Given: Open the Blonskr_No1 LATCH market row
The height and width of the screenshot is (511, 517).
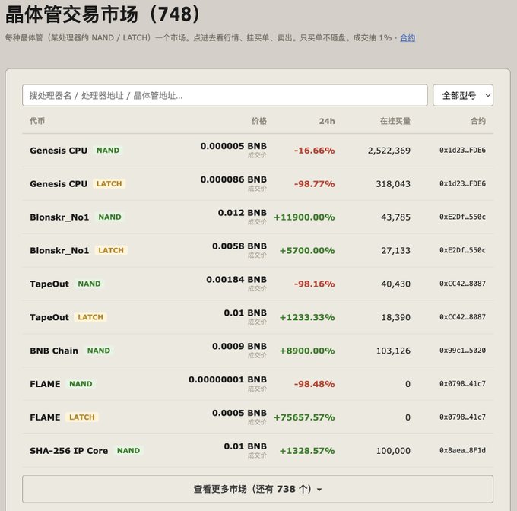Looking at the screenshot, I should (258, 250).
